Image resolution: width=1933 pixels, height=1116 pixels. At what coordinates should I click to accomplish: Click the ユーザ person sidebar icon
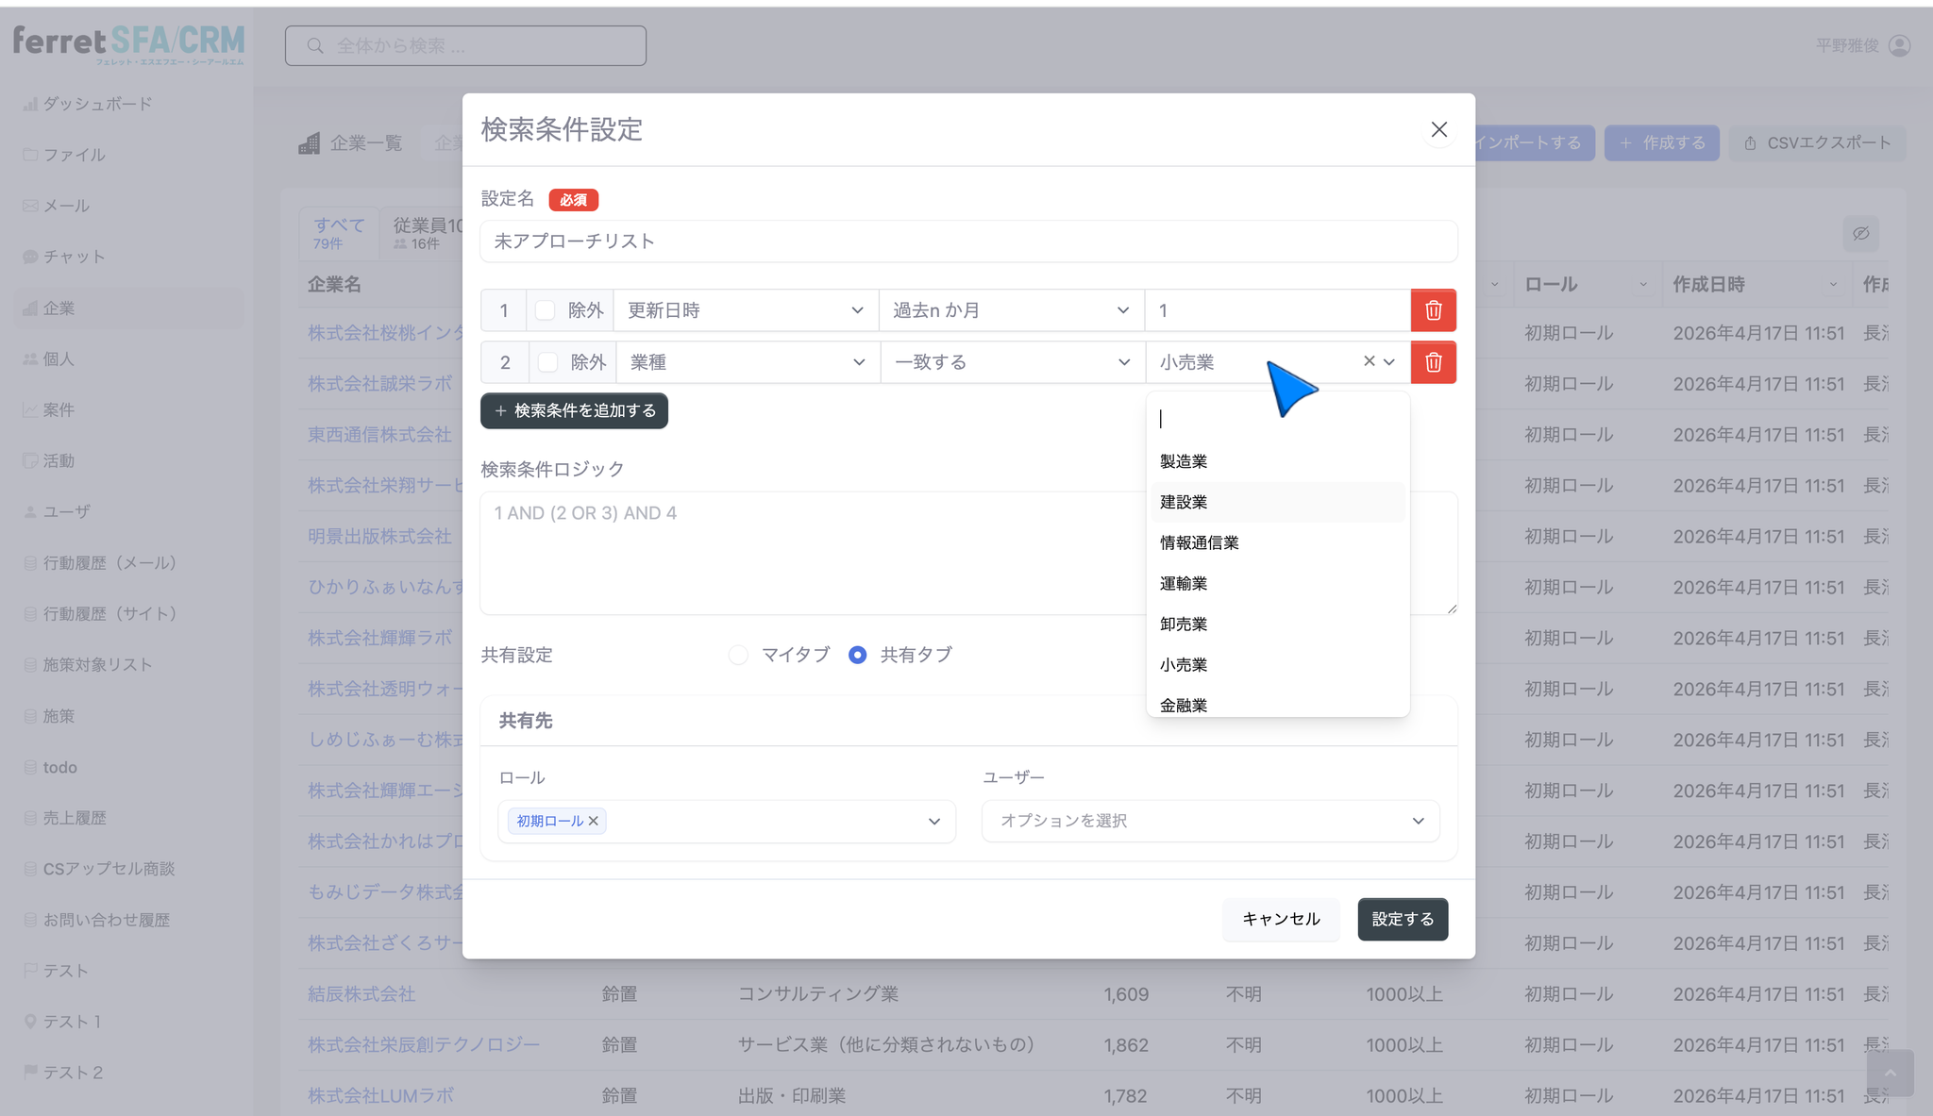coord(30,511)
